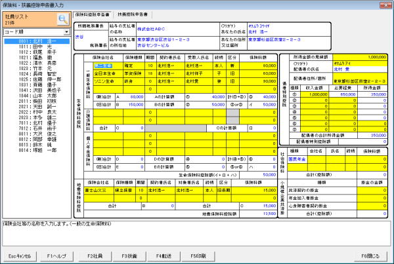Viewport: 394px width, 264px height.
Task: Select employee 2022 村中 in list
Action: (x=37, y=112)
